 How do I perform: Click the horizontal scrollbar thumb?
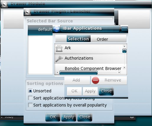point(79,73)
